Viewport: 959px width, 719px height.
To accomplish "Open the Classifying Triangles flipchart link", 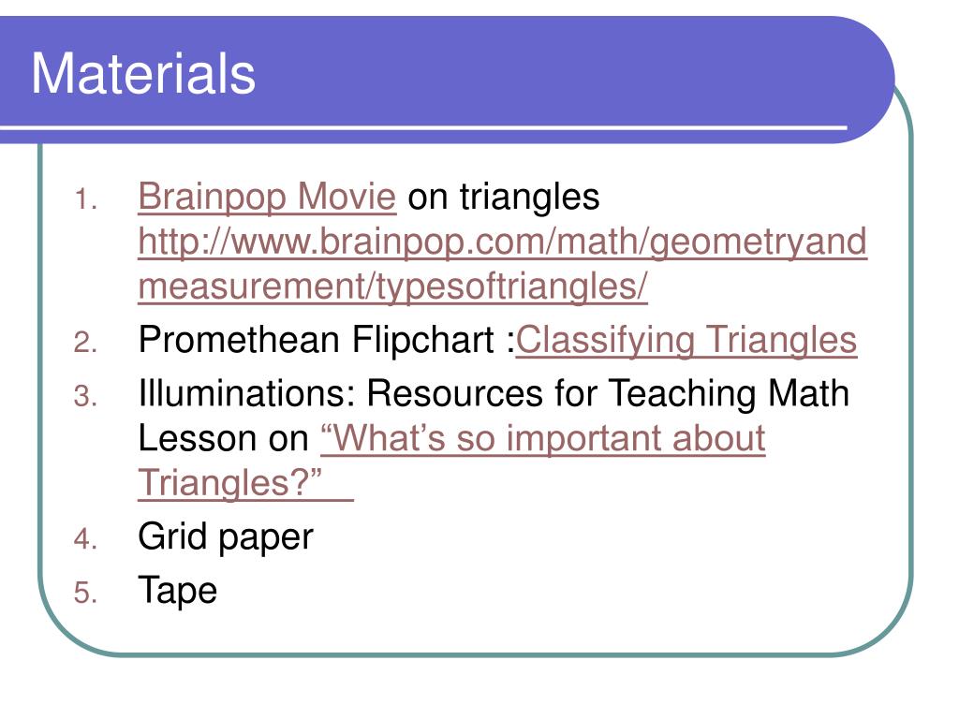I will tap(686, 340).
